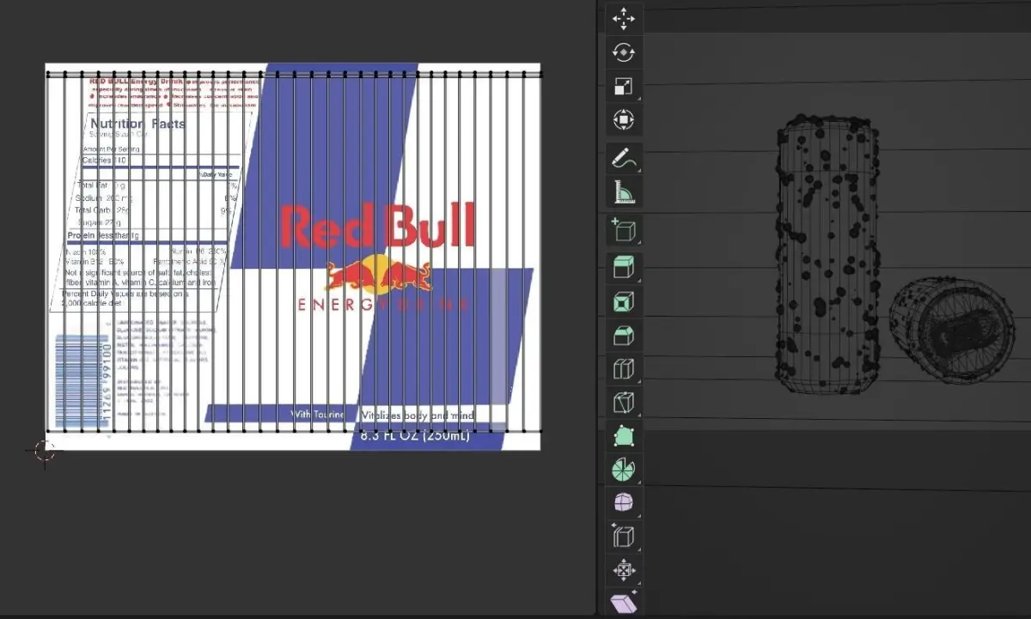Select the Poly Build tool
Viewport: 1031px width, 619px height.
(623, 436)
